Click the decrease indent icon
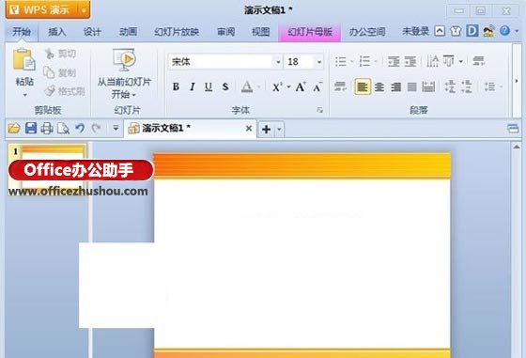The image size is (526, 358). (394, 61)
